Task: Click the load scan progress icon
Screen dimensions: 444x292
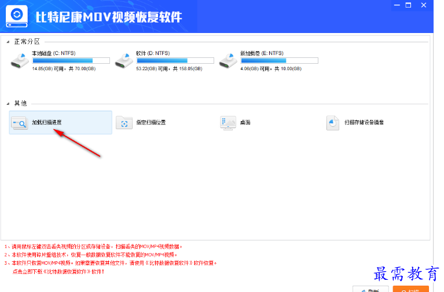Action: (x=19, y=123)
